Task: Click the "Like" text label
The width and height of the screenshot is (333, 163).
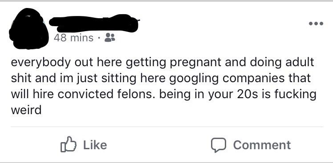Action: pyautogui.click(x=95, y=145)
